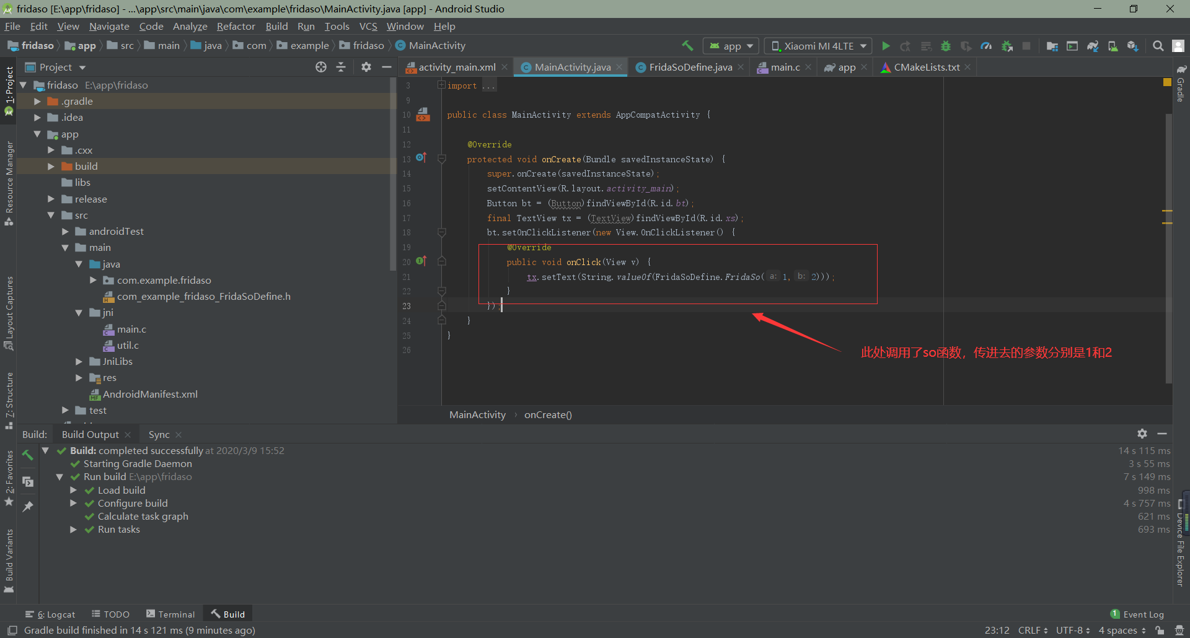Collapse all in the Project panel

pos(341,67)
